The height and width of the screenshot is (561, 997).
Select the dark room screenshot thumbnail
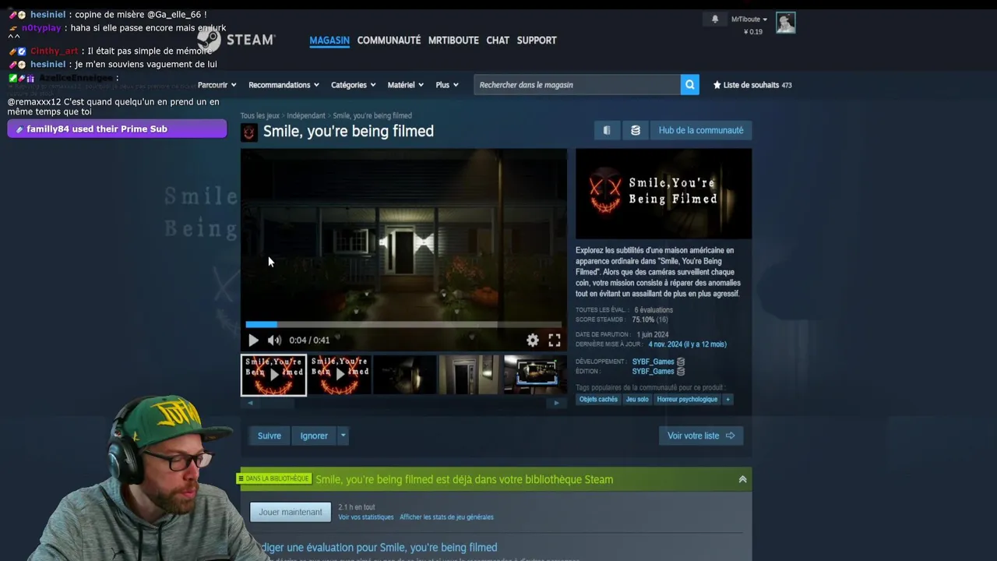[x=405, y=375]
